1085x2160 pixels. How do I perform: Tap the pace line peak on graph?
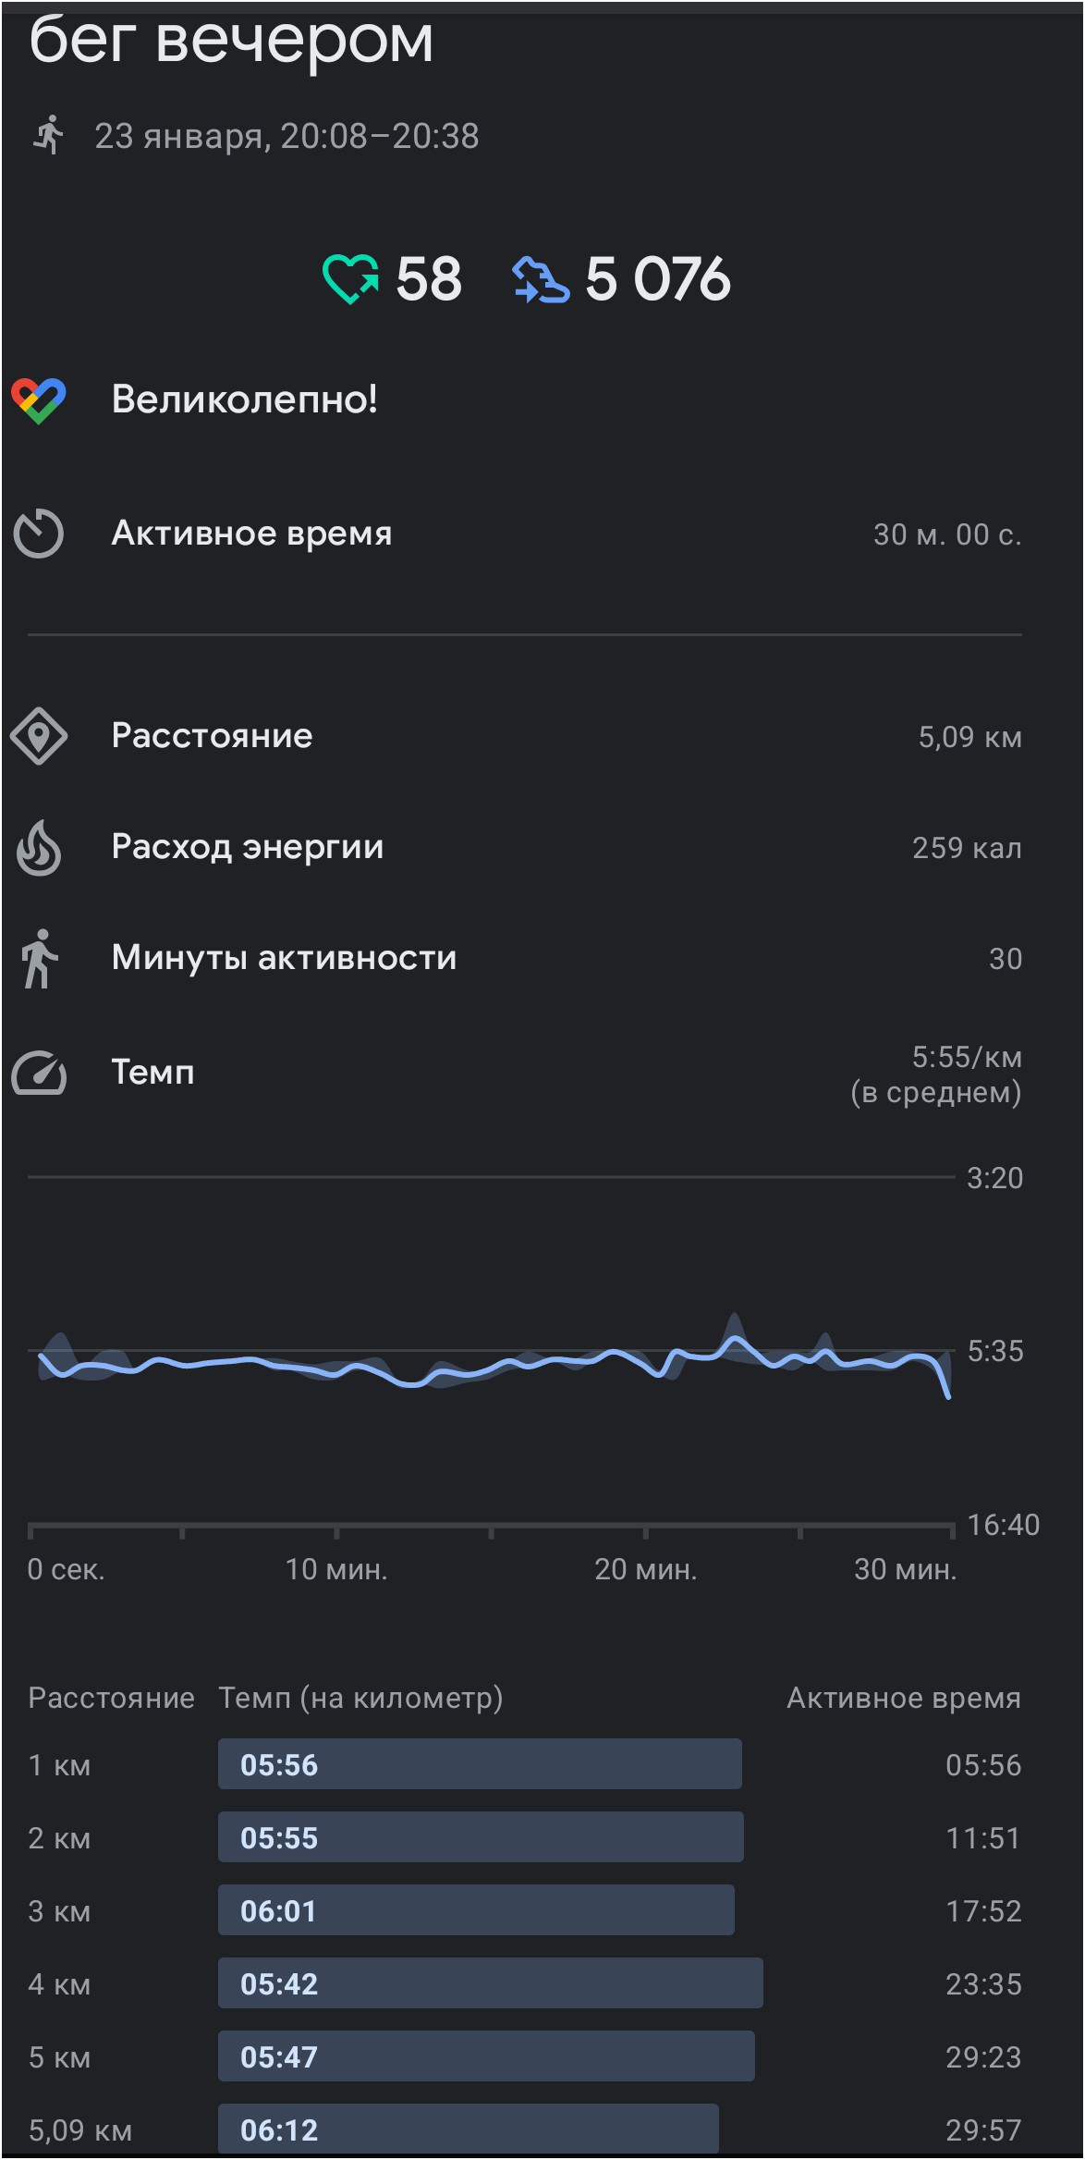click(x=735, y=1337)
